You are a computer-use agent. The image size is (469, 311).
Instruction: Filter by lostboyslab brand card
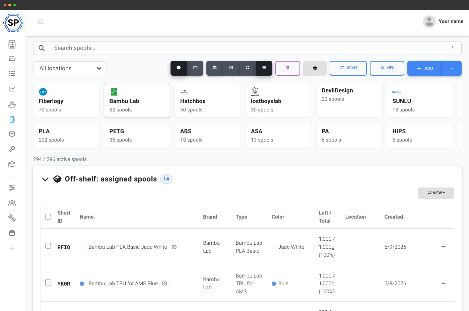click(x=279, y=100)
